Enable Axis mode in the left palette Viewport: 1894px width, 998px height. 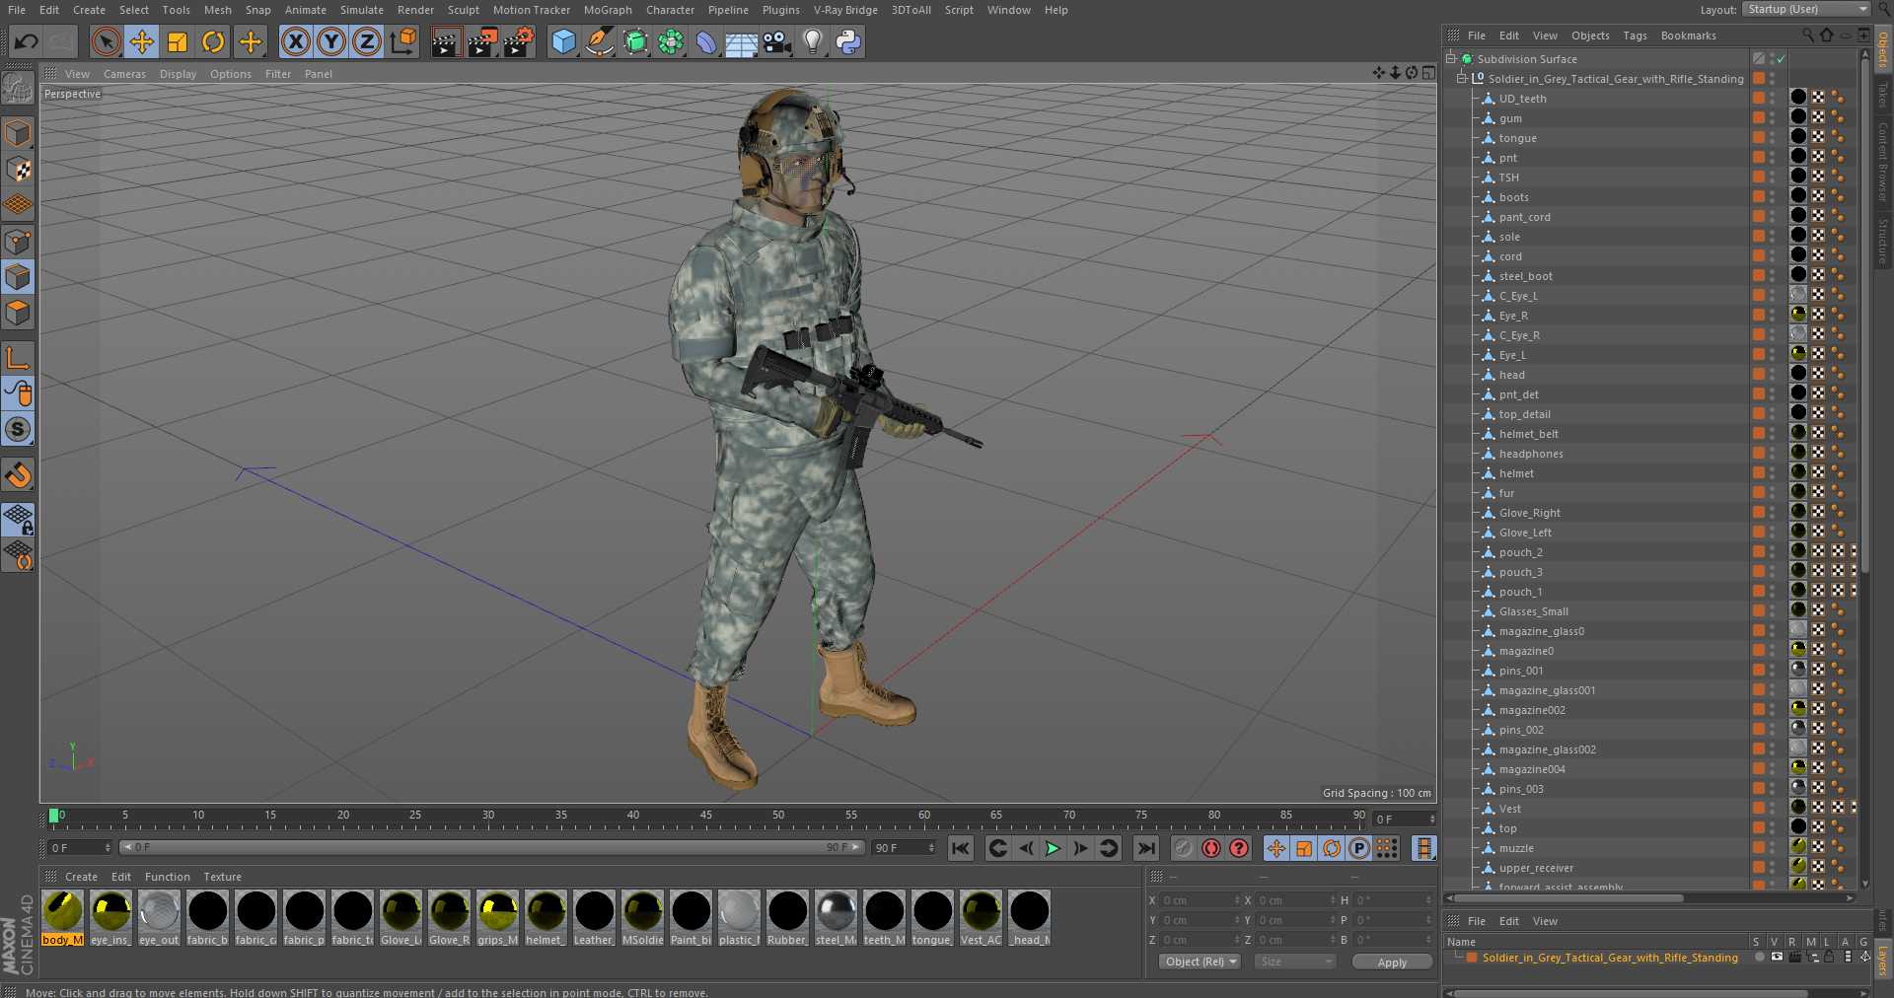point(18,357)
